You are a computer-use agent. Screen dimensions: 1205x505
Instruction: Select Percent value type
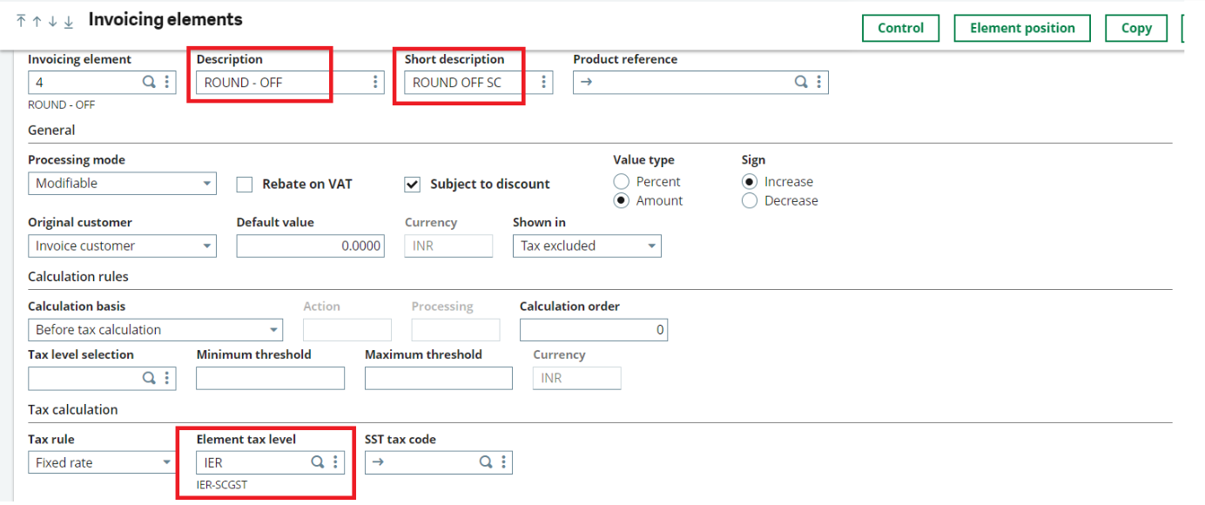click(x=622, y=182)
